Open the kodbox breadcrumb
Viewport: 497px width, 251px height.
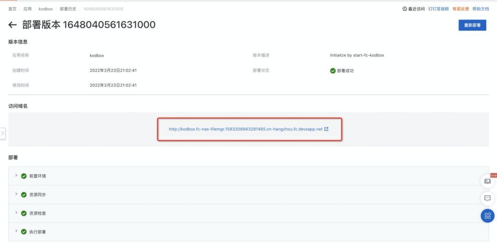point(46,9)
